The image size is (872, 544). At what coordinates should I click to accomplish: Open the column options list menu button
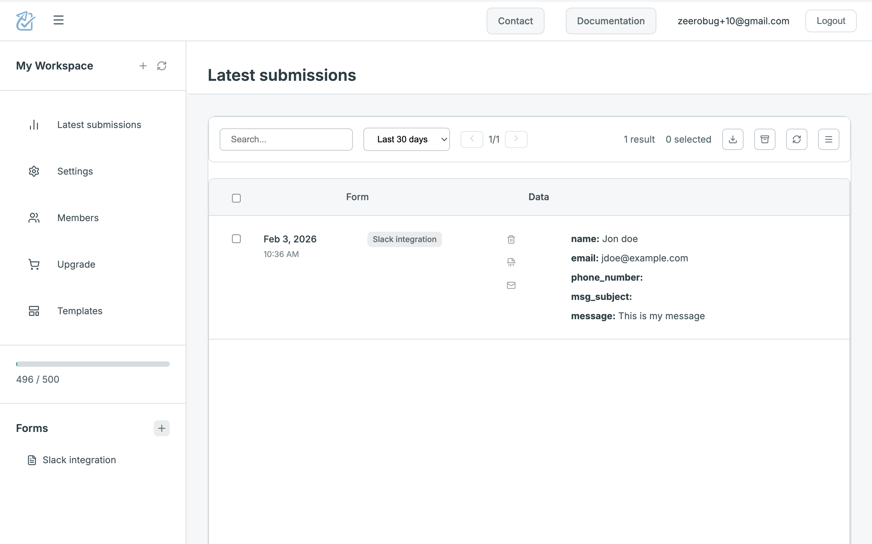(x=828, y=139)
